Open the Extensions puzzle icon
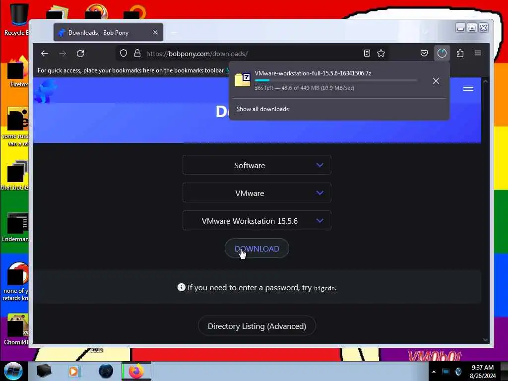The height and width of the screenshot is (381, 508). (460, 54)
